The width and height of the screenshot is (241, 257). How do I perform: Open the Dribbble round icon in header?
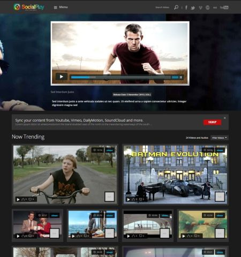[207, 7]
